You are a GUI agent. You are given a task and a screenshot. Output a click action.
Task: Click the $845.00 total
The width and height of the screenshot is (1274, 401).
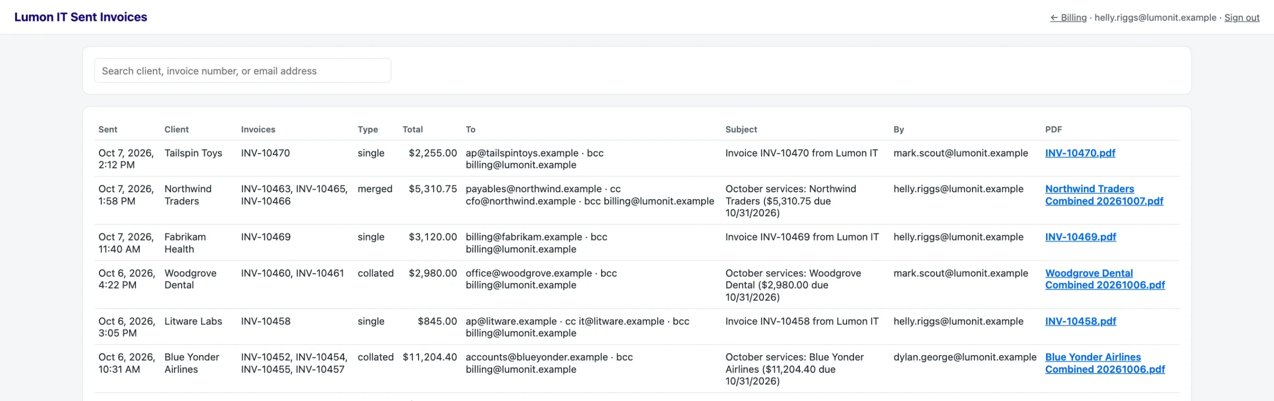point(437,321)
